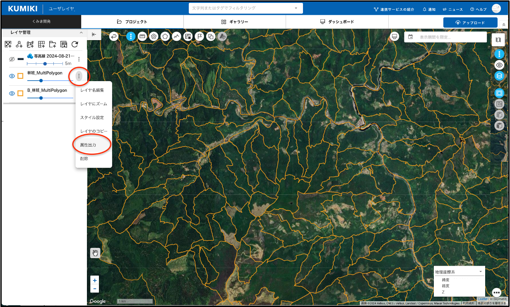The width and height of the screenshot is (510, 307).
Task: Open the 地理座標系 coordinate system dropdown
Action: (459, 272)
